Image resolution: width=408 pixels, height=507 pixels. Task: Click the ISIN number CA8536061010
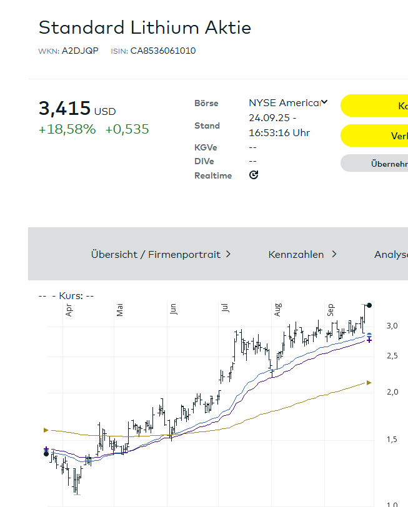point(162,51)
